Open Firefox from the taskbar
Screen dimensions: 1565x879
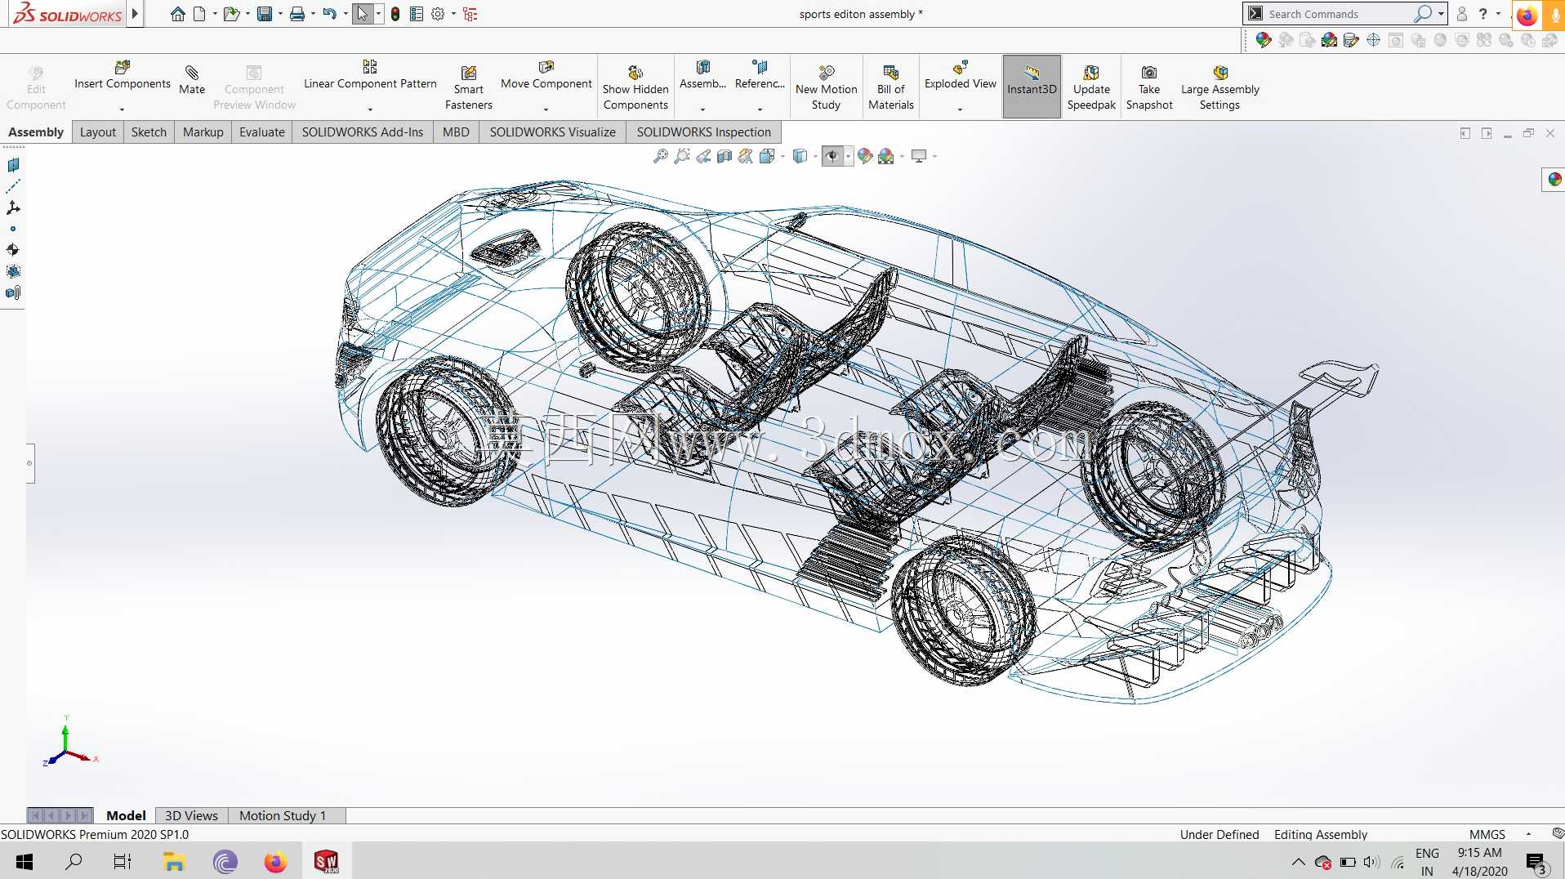pos(275,861)
